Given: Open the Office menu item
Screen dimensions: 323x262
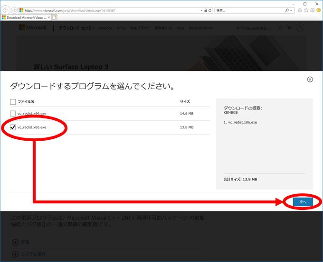Looking at the screenshot, I should (x=121, y=28).
